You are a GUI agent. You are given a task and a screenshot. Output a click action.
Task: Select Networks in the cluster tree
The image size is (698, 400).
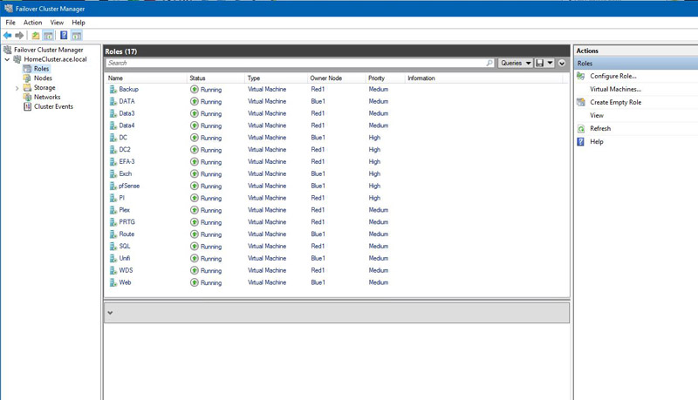[47, 98]
